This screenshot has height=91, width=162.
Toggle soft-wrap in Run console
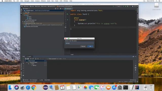pos(135,65)
